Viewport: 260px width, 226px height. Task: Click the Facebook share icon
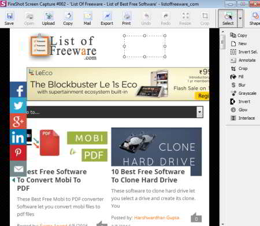[18, 90]
